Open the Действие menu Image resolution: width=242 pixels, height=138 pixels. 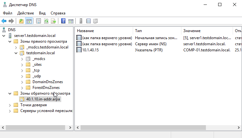click(25, 13)
